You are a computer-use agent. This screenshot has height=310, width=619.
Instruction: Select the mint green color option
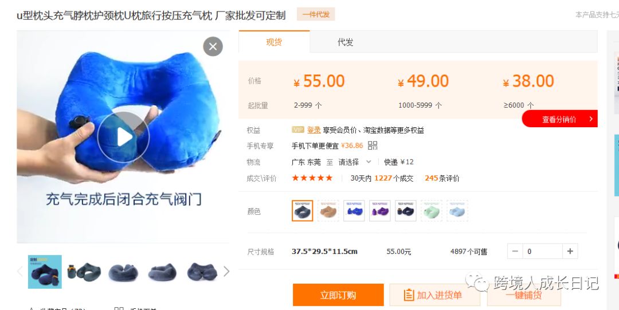point(431,210)
